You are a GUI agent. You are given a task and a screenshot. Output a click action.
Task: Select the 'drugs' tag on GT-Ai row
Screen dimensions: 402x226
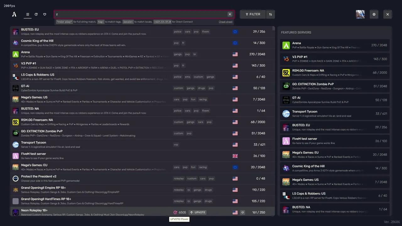[x=201, y=88]
